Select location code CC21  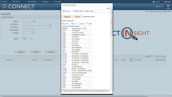click(64, 83)
